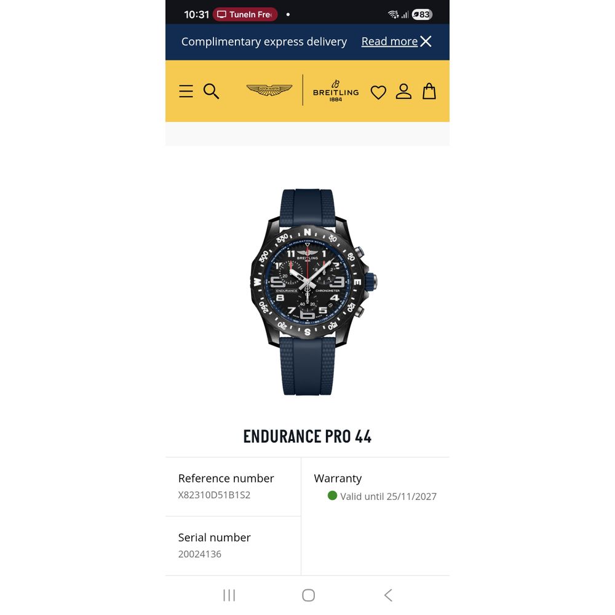Open the shopping bag icon
The height and width of the screenshot is (615, 615).
429,91
